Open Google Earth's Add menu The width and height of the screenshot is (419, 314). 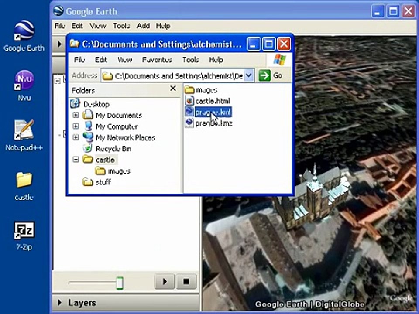tap(143, 26)
